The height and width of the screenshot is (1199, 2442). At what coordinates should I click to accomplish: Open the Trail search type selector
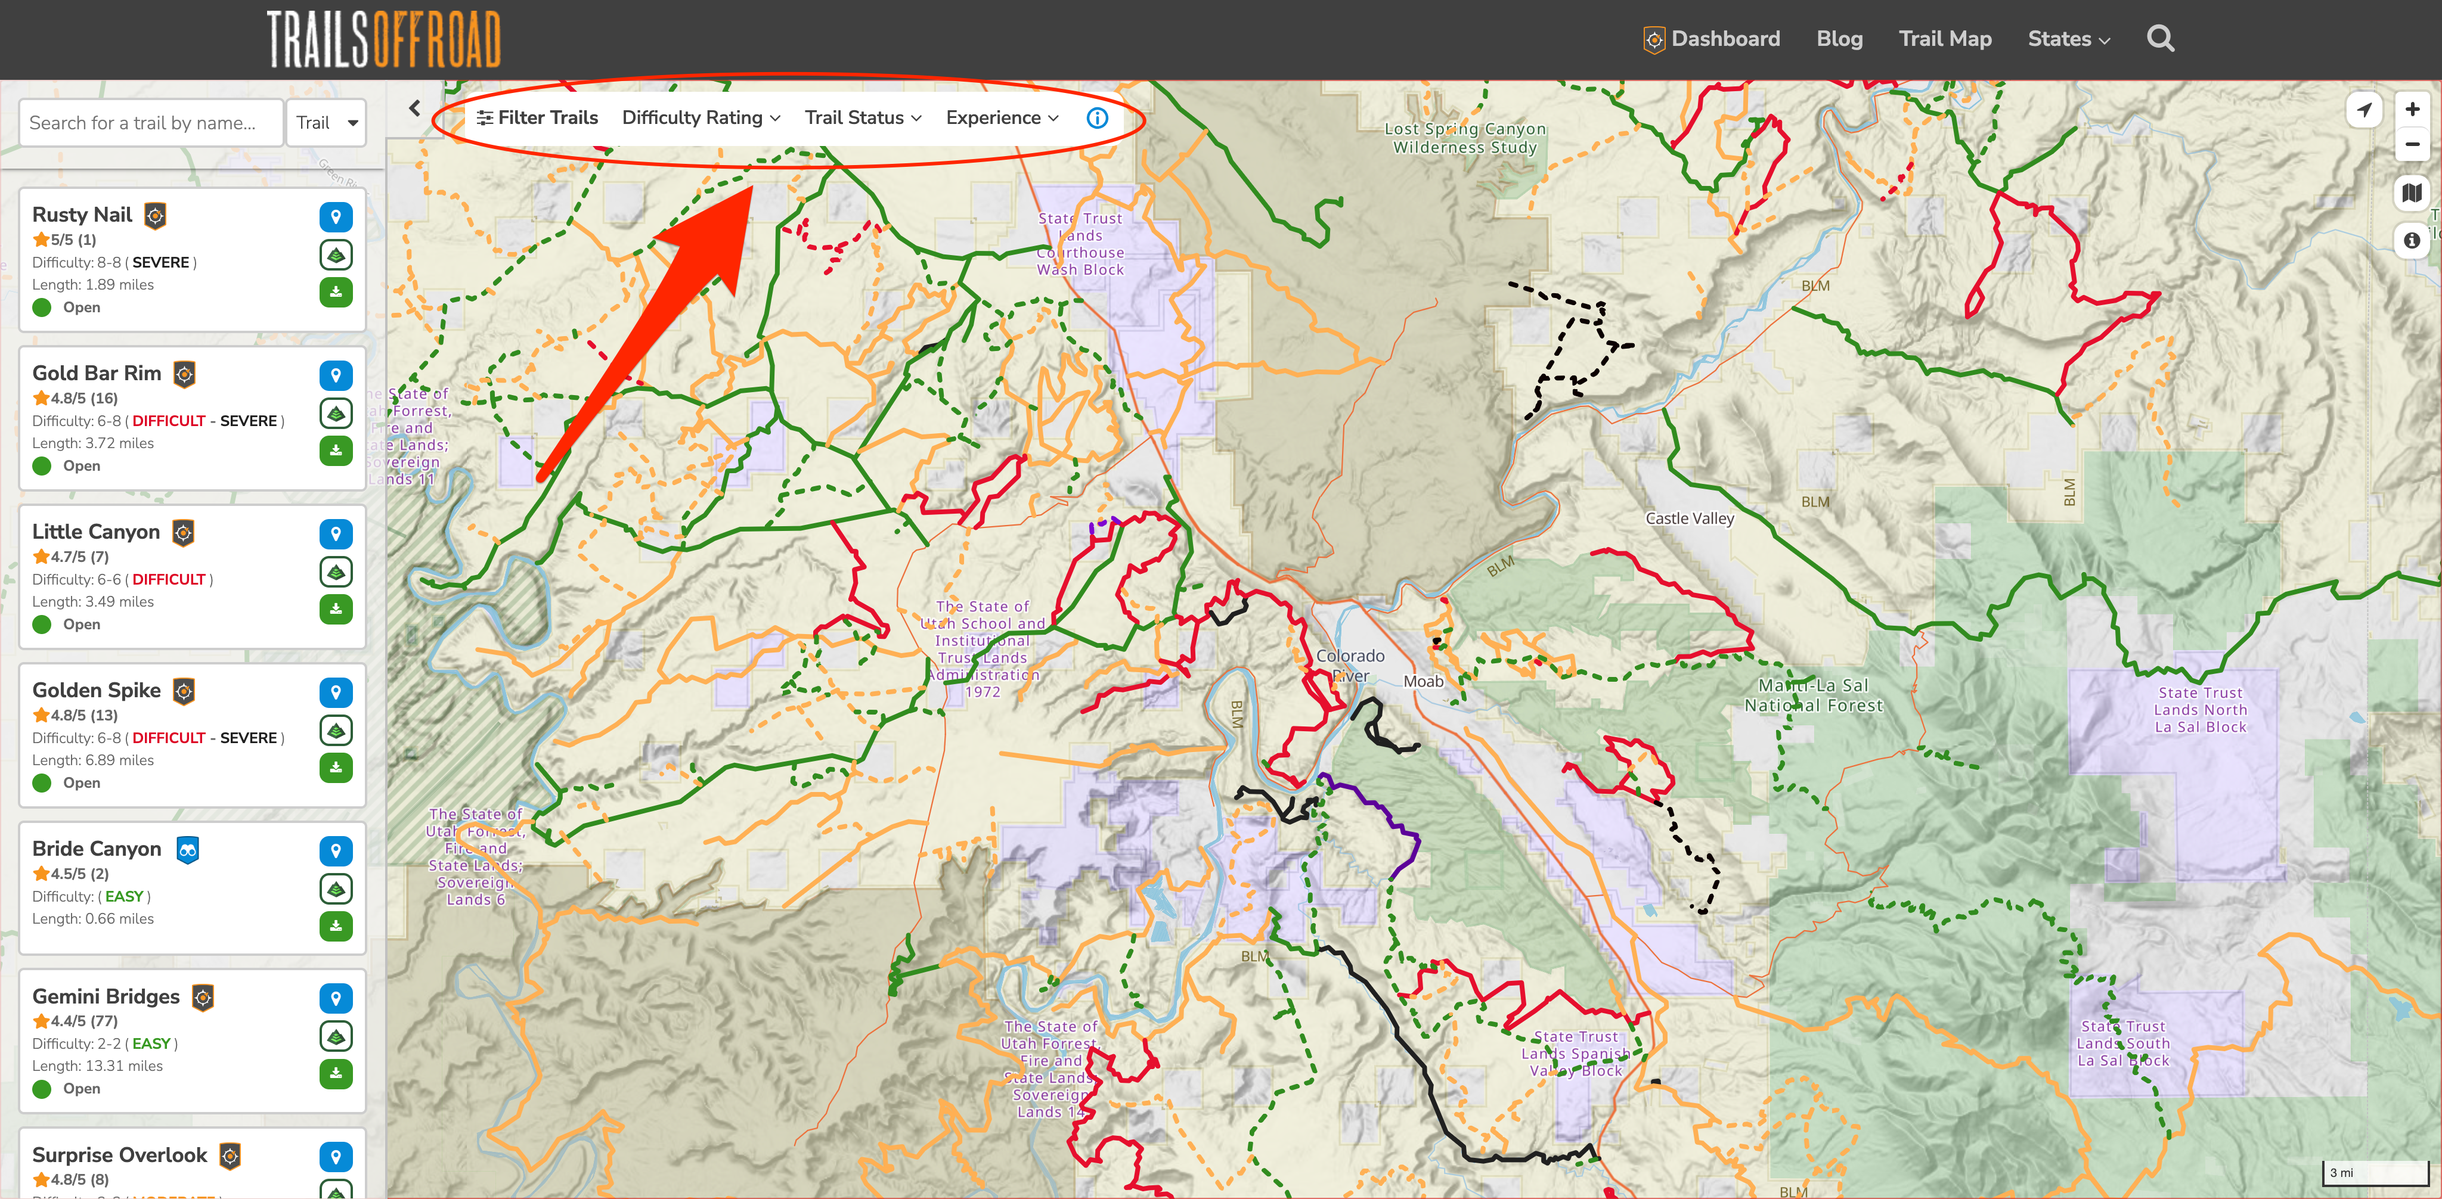[326, 123]
